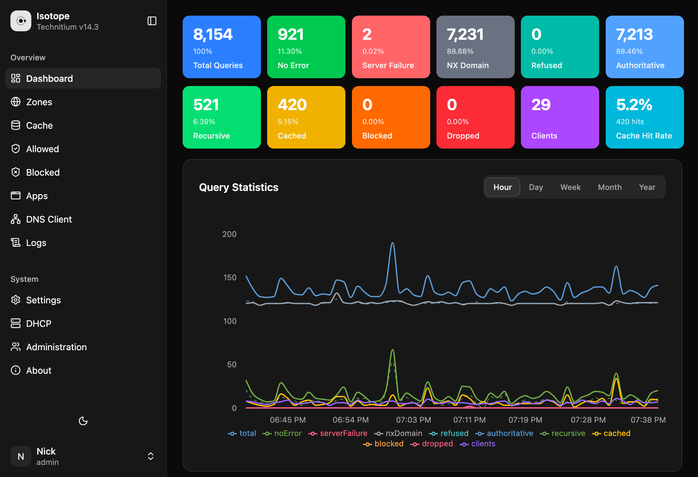
Task: View the Logs page
Action: (83, 242)
